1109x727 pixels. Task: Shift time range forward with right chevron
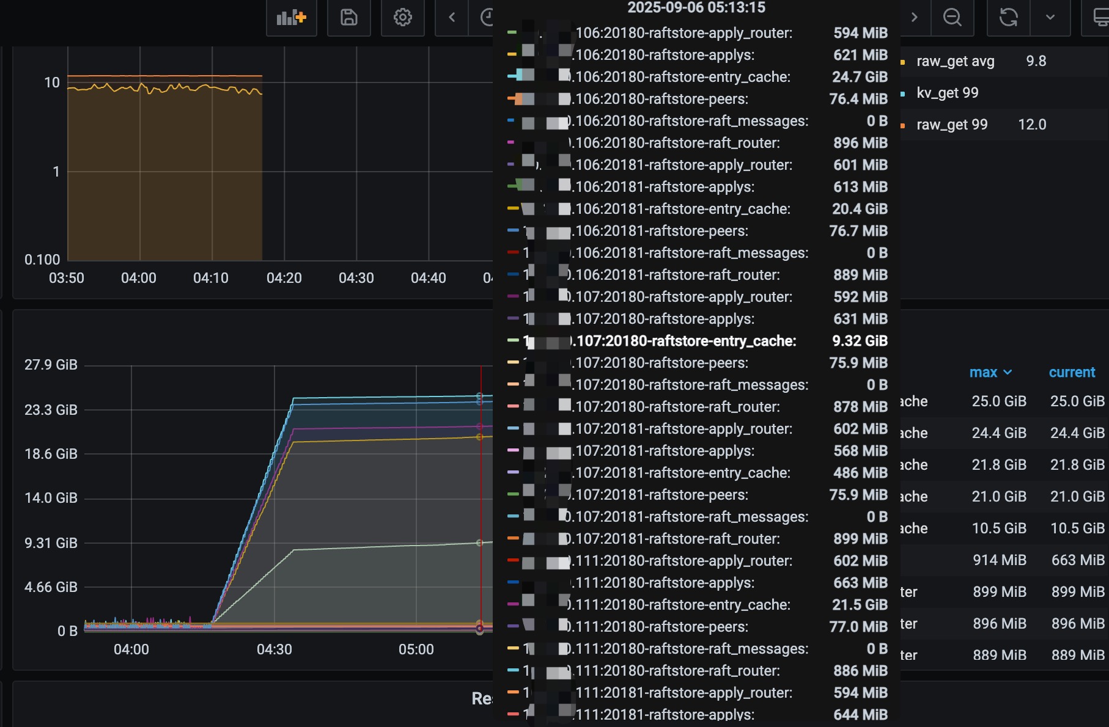pos(914,18)
